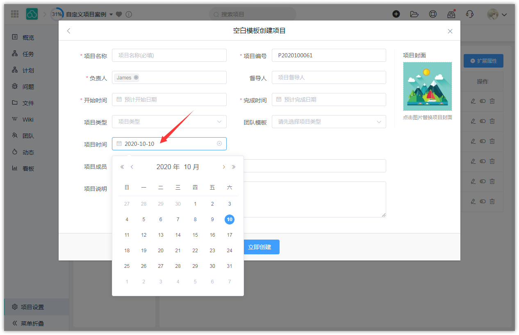The width and height of the screenshot is (519, 335).
Task: Select the highlighted date 10
Action: (x=230, y=220)
